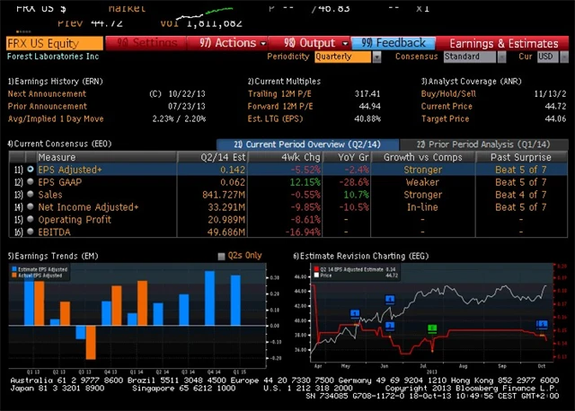Tick the Q2s Only checkbox
This screenshot has width=575, height=411.
(222, 256)
